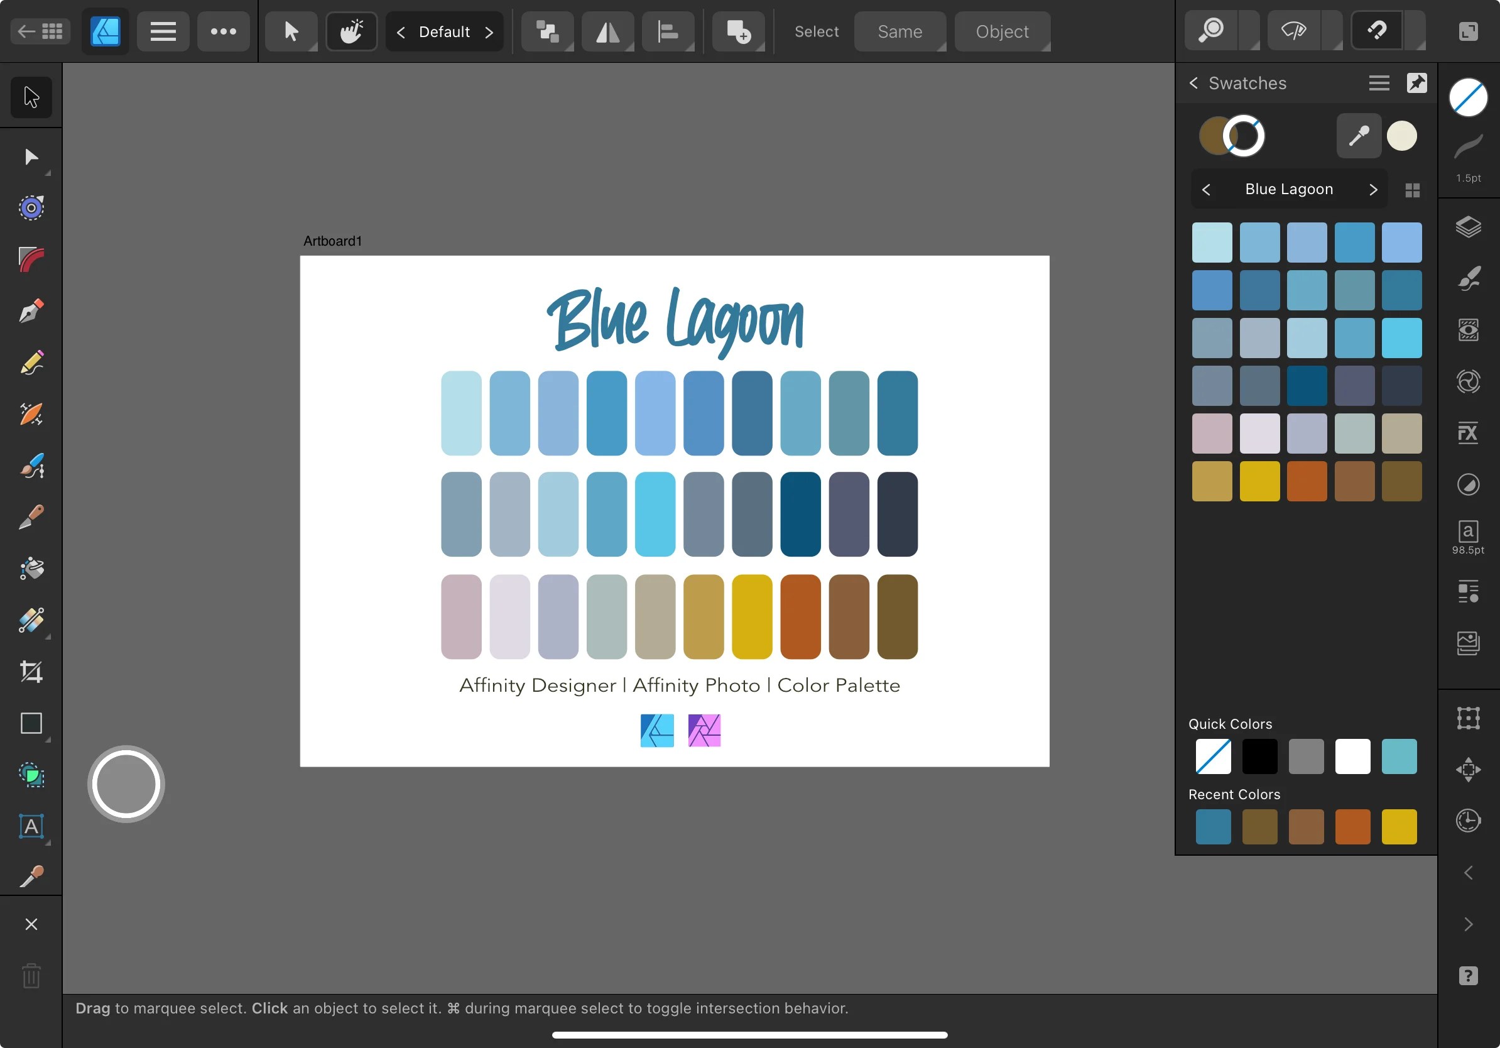This screenshot has width=1500, height=1048.
Task: Toggle Same selection mode
Action: [x=899, y=31]
